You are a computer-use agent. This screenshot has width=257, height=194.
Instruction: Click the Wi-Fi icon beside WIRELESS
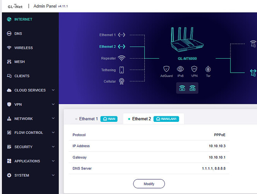(x=9, y=48)
